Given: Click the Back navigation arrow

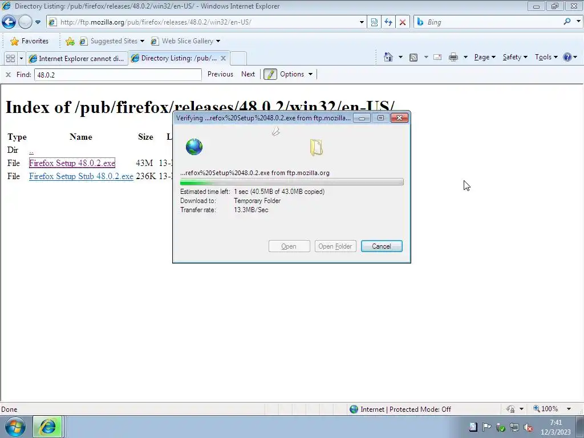Looking at the screenshot, I should click(9, 22).
